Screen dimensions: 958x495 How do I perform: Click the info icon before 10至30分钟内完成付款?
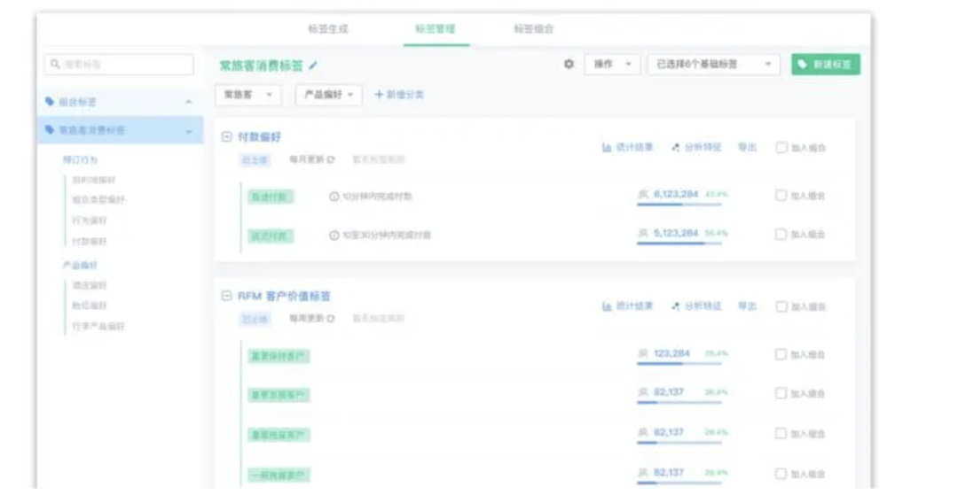(334, 236)
